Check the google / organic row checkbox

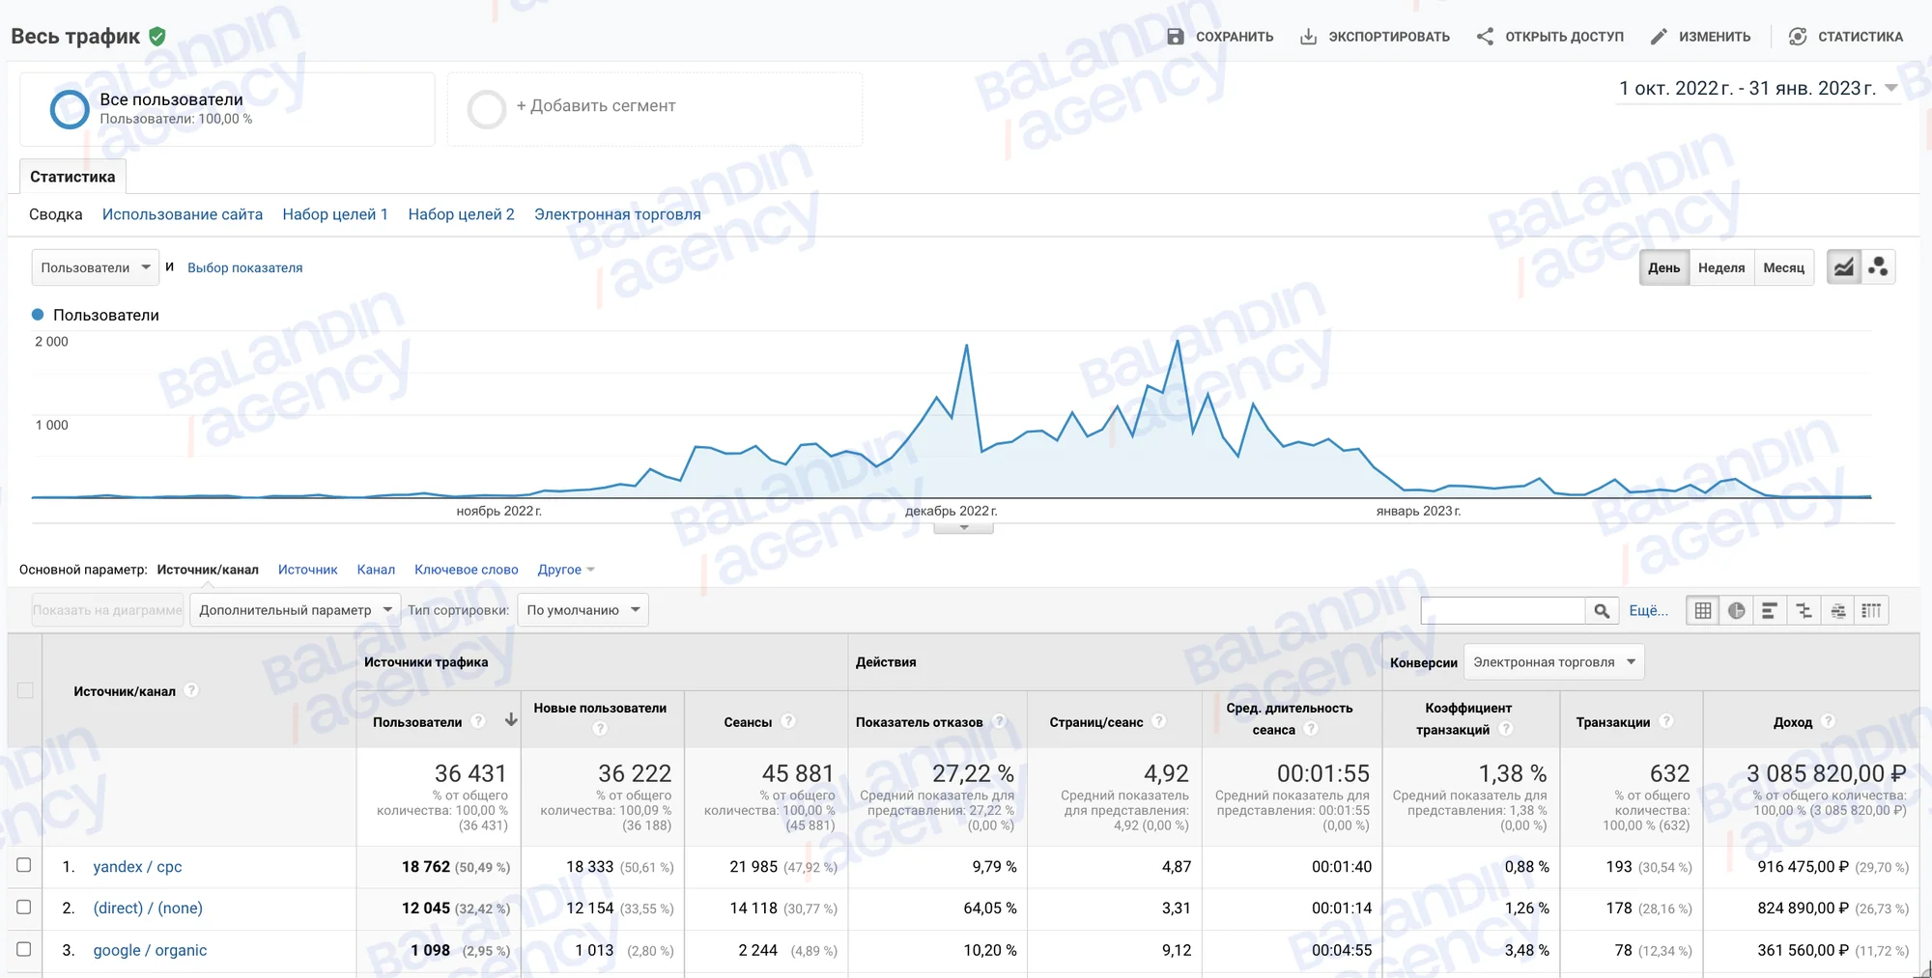(x=24, y=949)
